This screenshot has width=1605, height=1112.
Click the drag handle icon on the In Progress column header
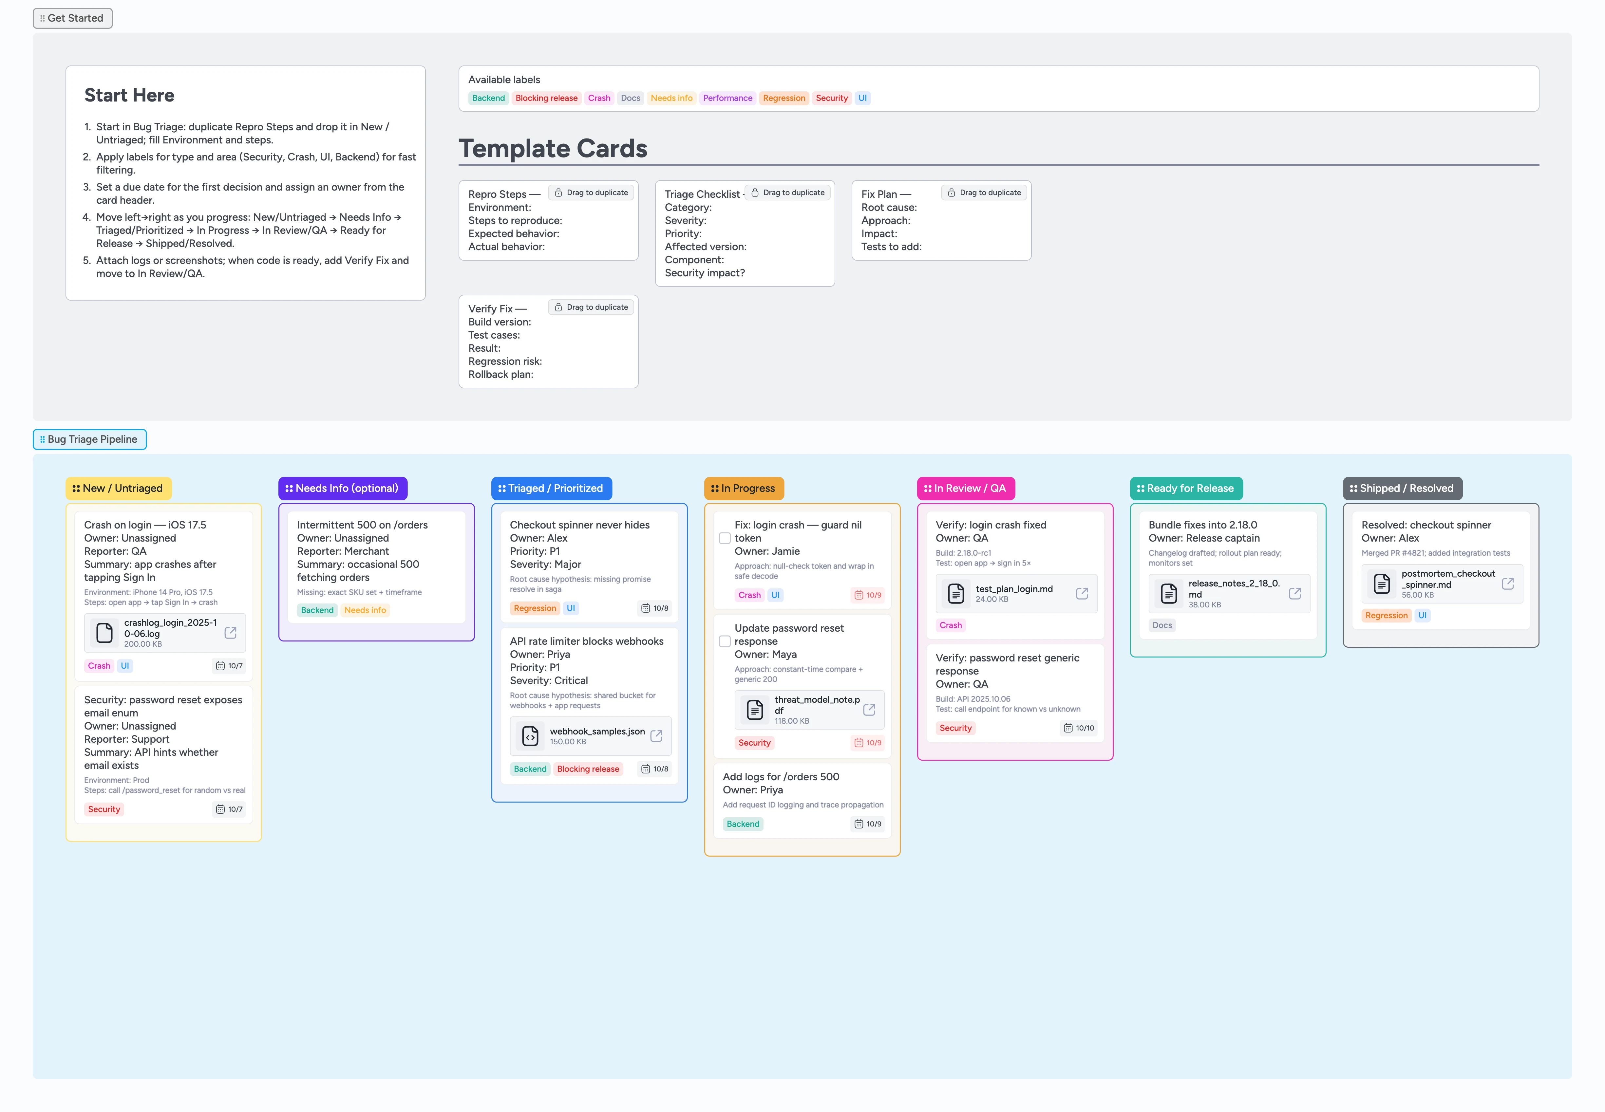click(x=716, y=489)
